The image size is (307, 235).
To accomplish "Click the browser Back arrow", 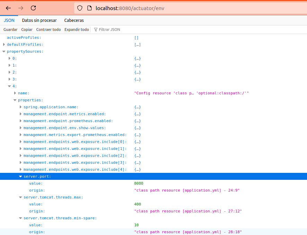I will 8,8.
